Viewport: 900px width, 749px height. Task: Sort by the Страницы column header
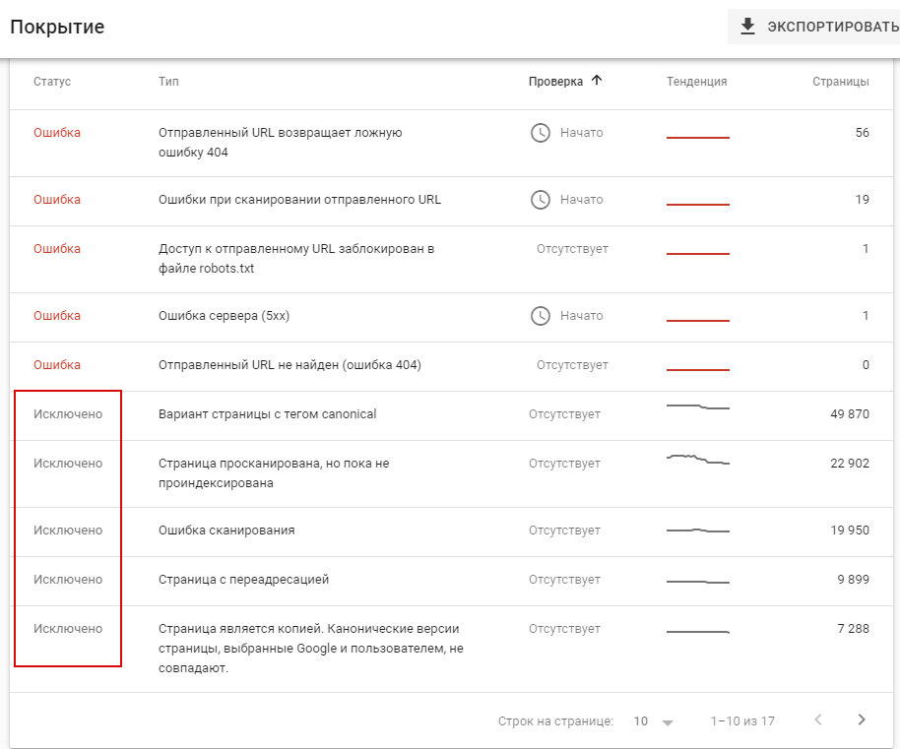click(840, 82)
